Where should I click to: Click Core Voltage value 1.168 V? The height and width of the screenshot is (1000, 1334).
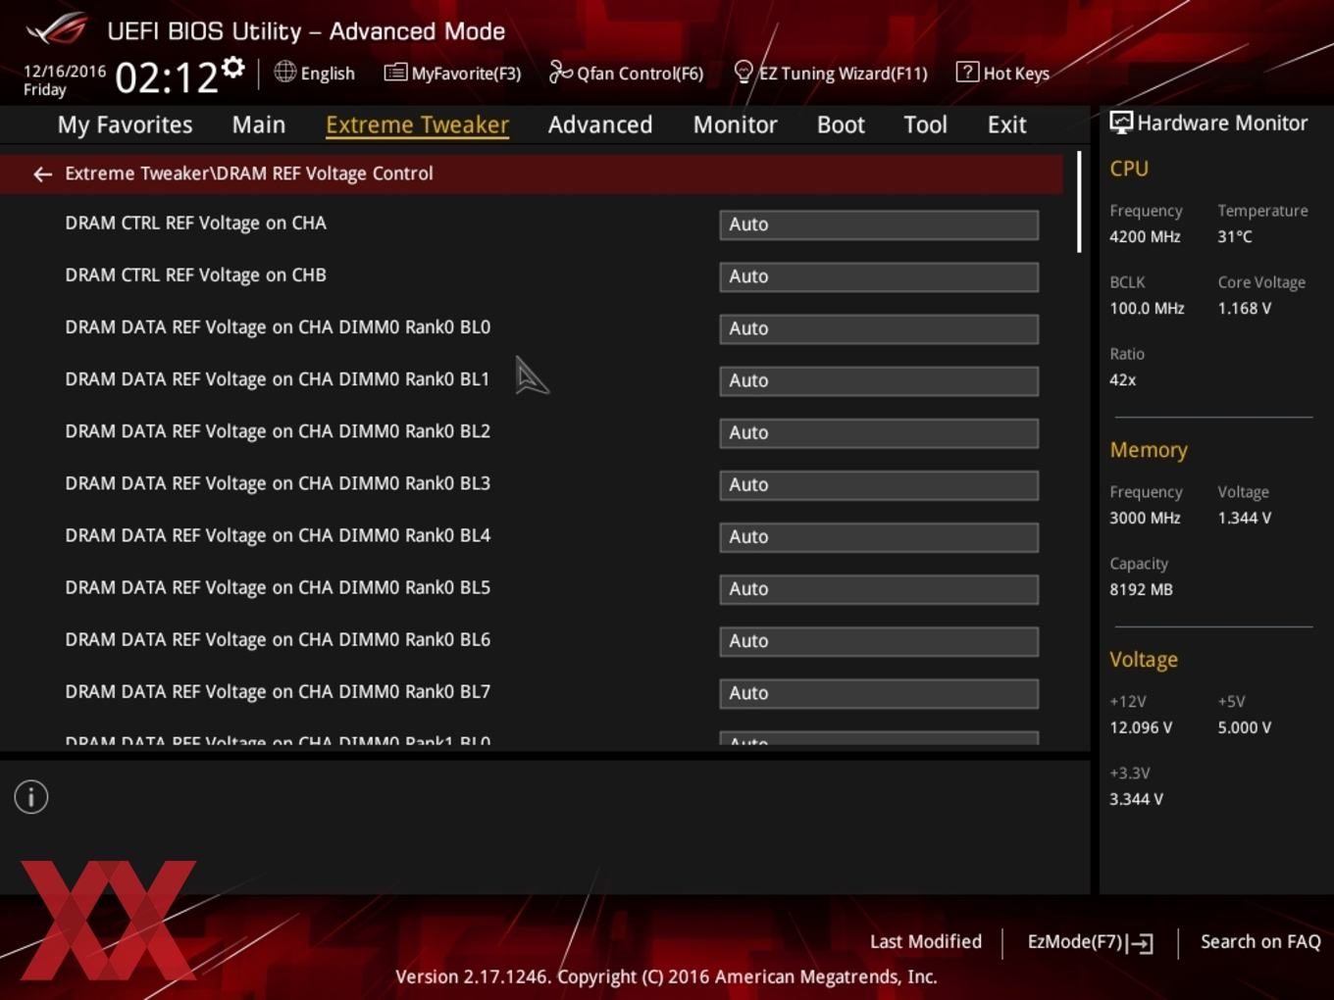coord(1244,308)
